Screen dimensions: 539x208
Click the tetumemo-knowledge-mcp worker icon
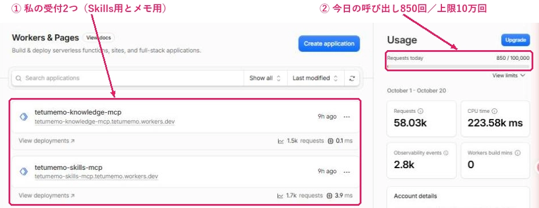pyautogui.click(x=24, y=117)
